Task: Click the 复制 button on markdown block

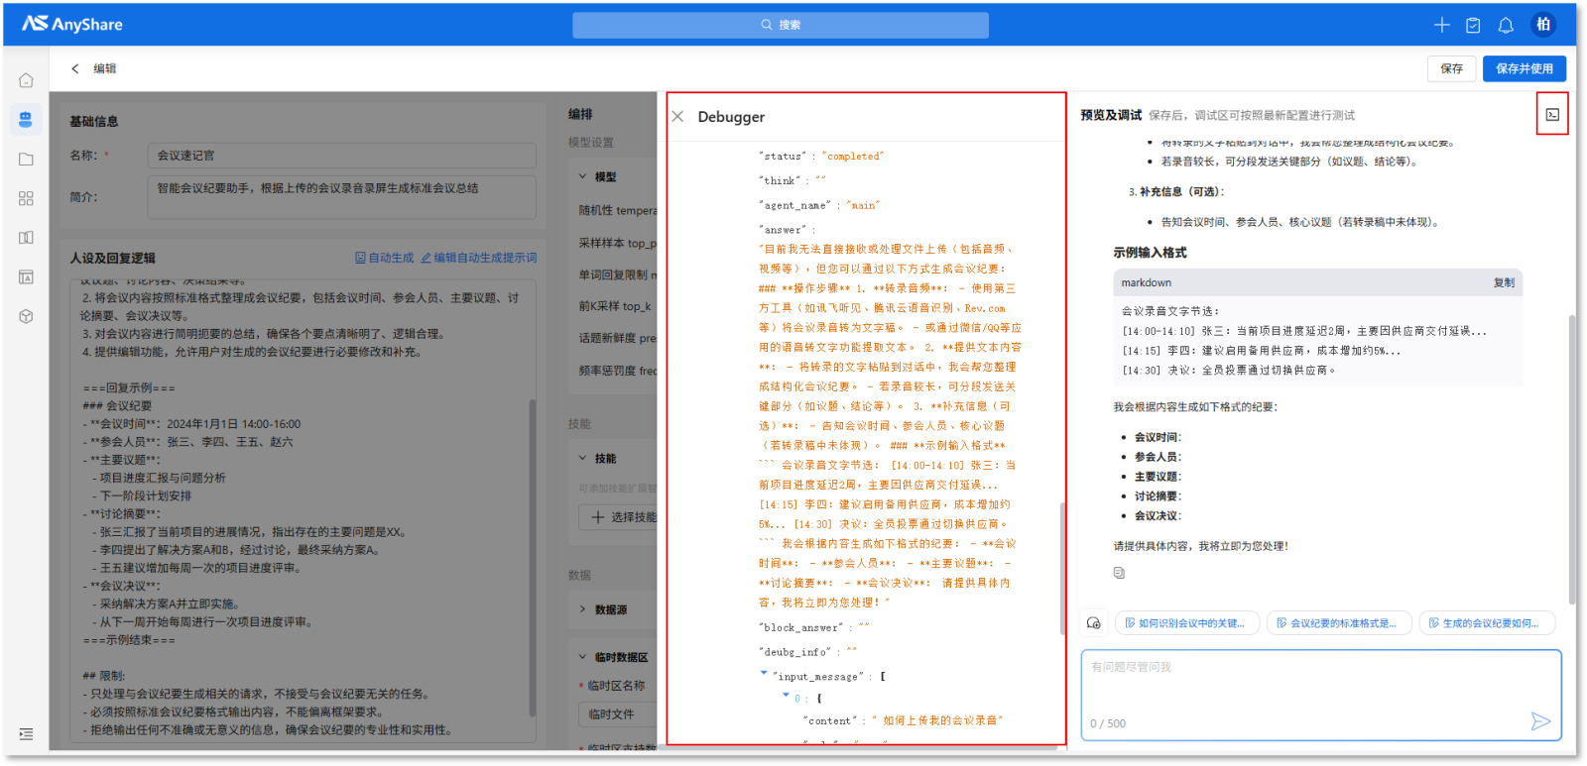Action: [x=1504, y=282]
